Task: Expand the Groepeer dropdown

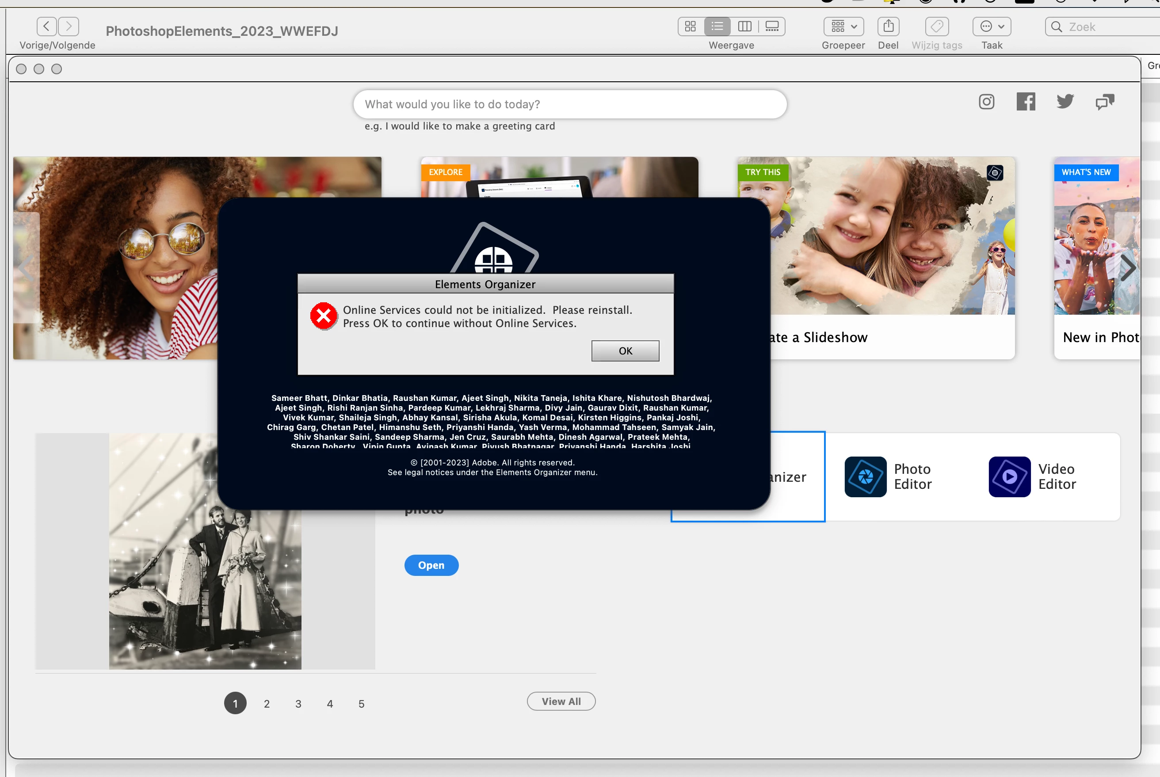Action: (x=843, y=26)
